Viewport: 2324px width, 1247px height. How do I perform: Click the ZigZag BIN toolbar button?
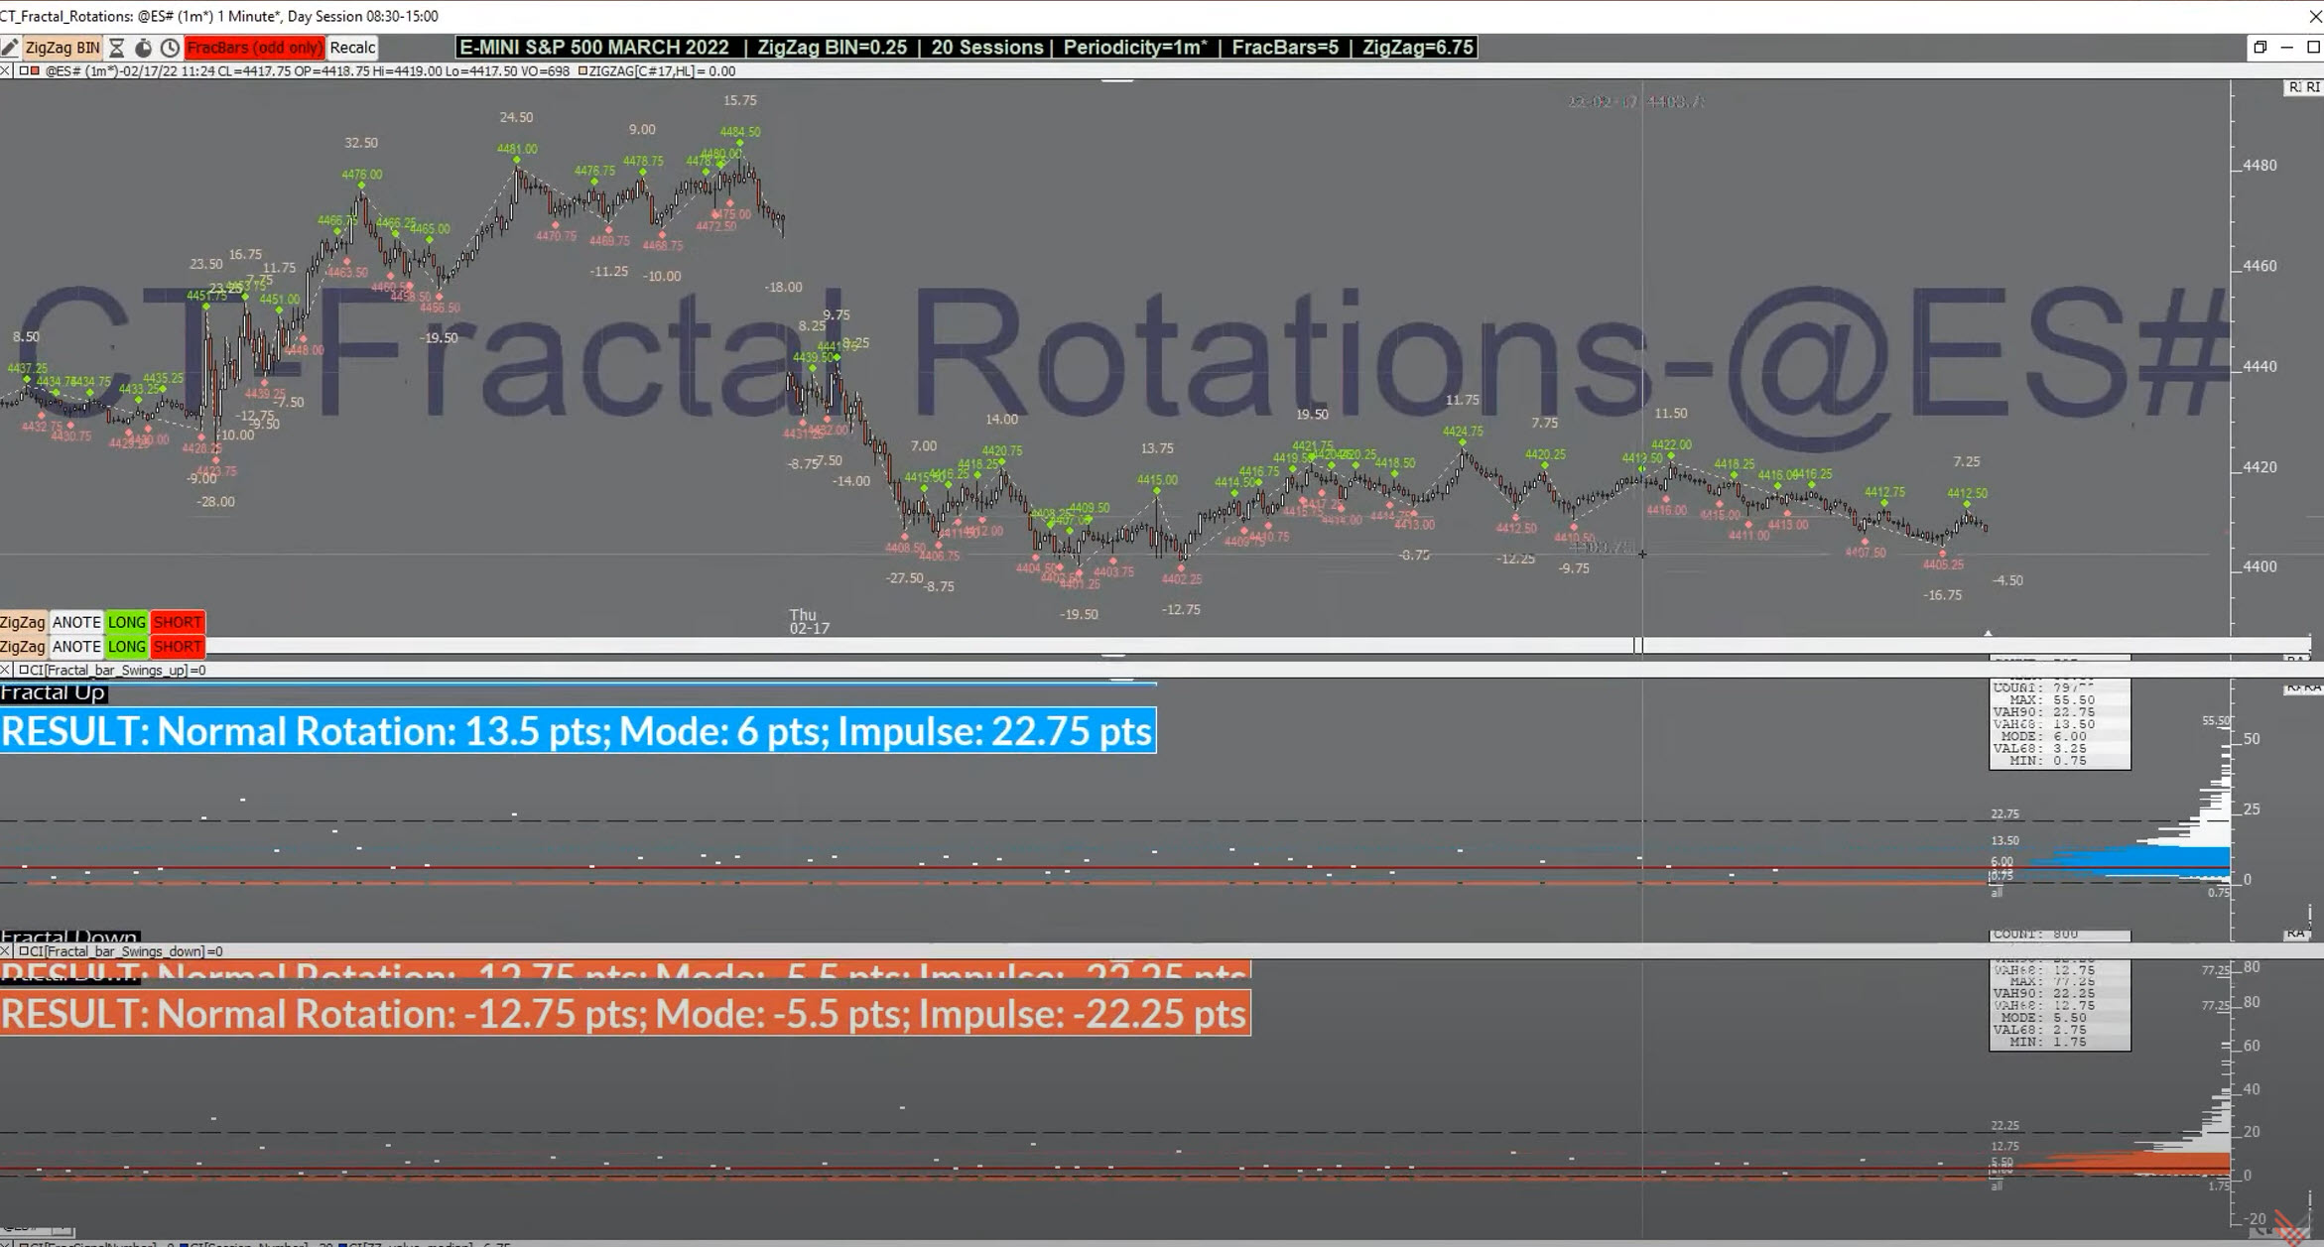click(x=62, y=48)
